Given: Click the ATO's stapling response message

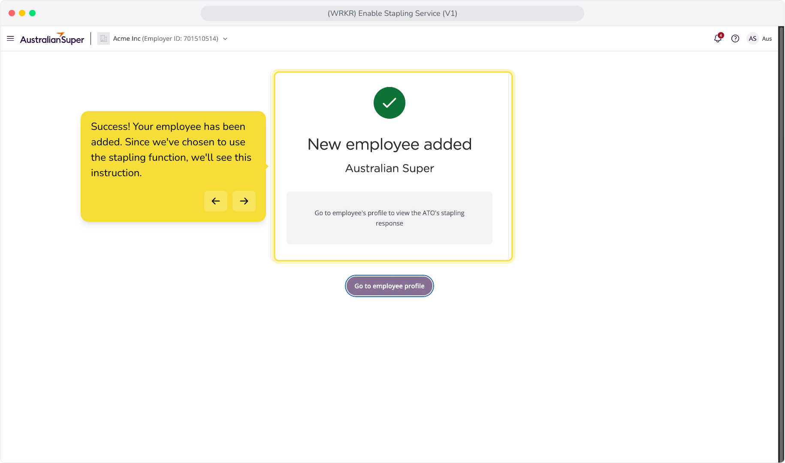Looking at the screenshot, I should point(389,218).
